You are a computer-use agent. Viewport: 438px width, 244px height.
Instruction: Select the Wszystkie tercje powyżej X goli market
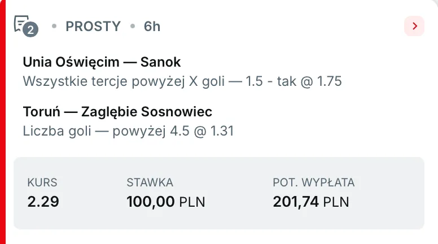tap(124, 81)
